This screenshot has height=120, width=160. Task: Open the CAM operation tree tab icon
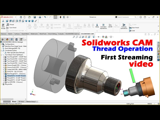pyautogui.click(x=16, y=39)
